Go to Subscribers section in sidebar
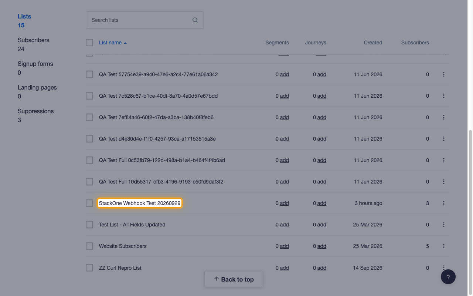The height and width of the screenshot is (296, 473). (x=33, y=44)
